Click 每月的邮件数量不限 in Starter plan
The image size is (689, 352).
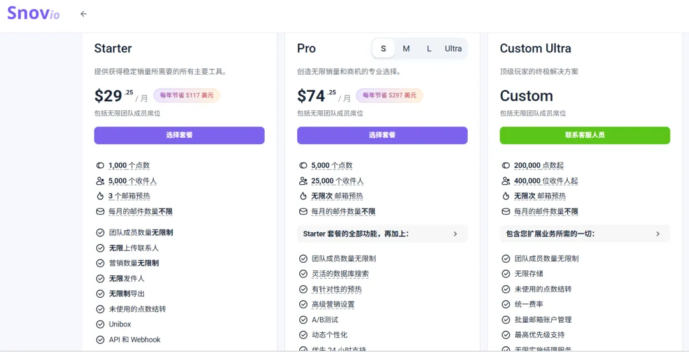coord(140,211)
